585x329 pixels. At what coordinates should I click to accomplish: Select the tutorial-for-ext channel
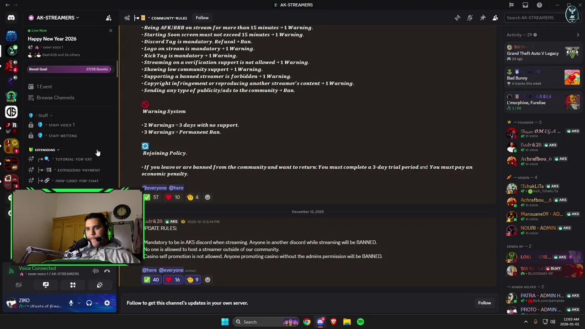74,159
